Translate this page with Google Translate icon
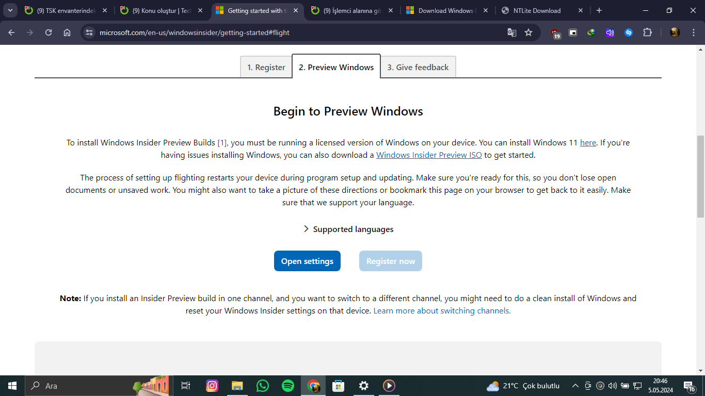Screen dimensions: 705x396 pyautogui.click(x=512, y=32)
